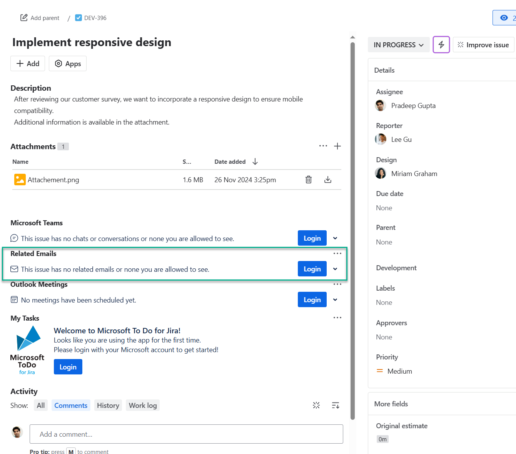Open the automation lightning bolt menu
The height and width of the screenshot is (454, 516).
(441, 45)
